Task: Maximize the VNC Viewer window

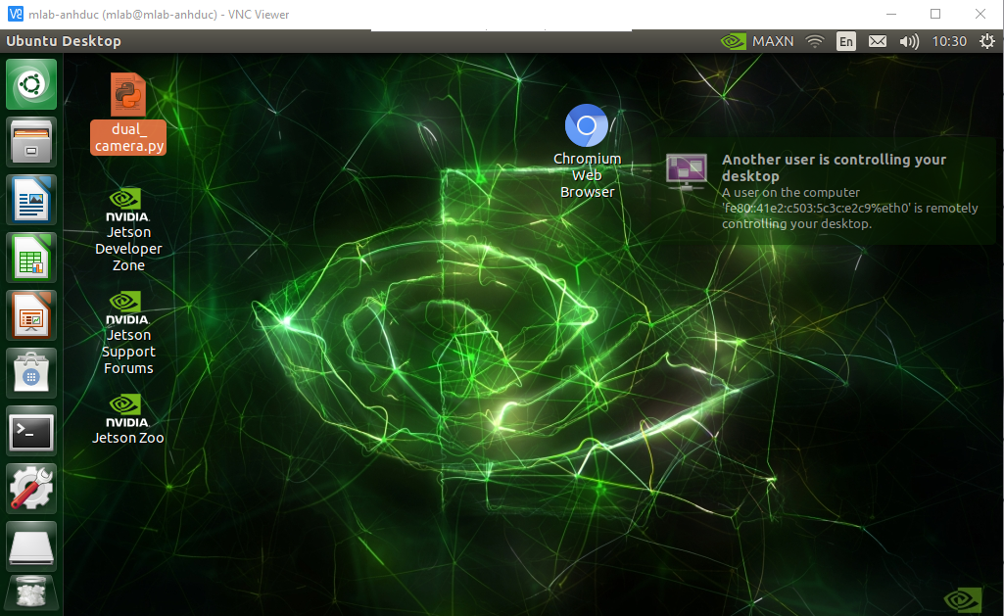Action: point(935,14)
